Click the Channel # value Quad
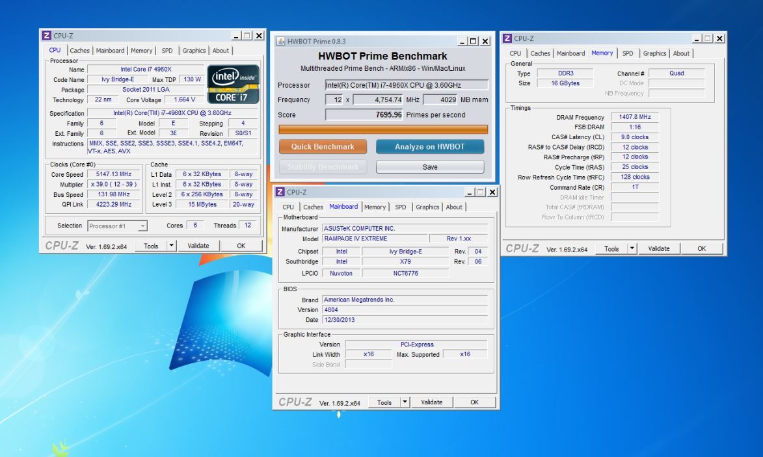 (676, 73)
